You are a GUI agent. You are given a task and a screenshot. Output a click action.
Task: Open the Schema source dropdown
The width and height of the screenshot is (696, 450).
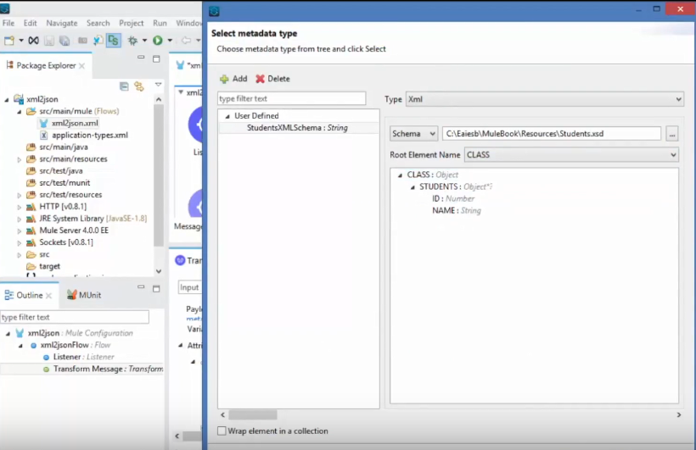point(413,134)
